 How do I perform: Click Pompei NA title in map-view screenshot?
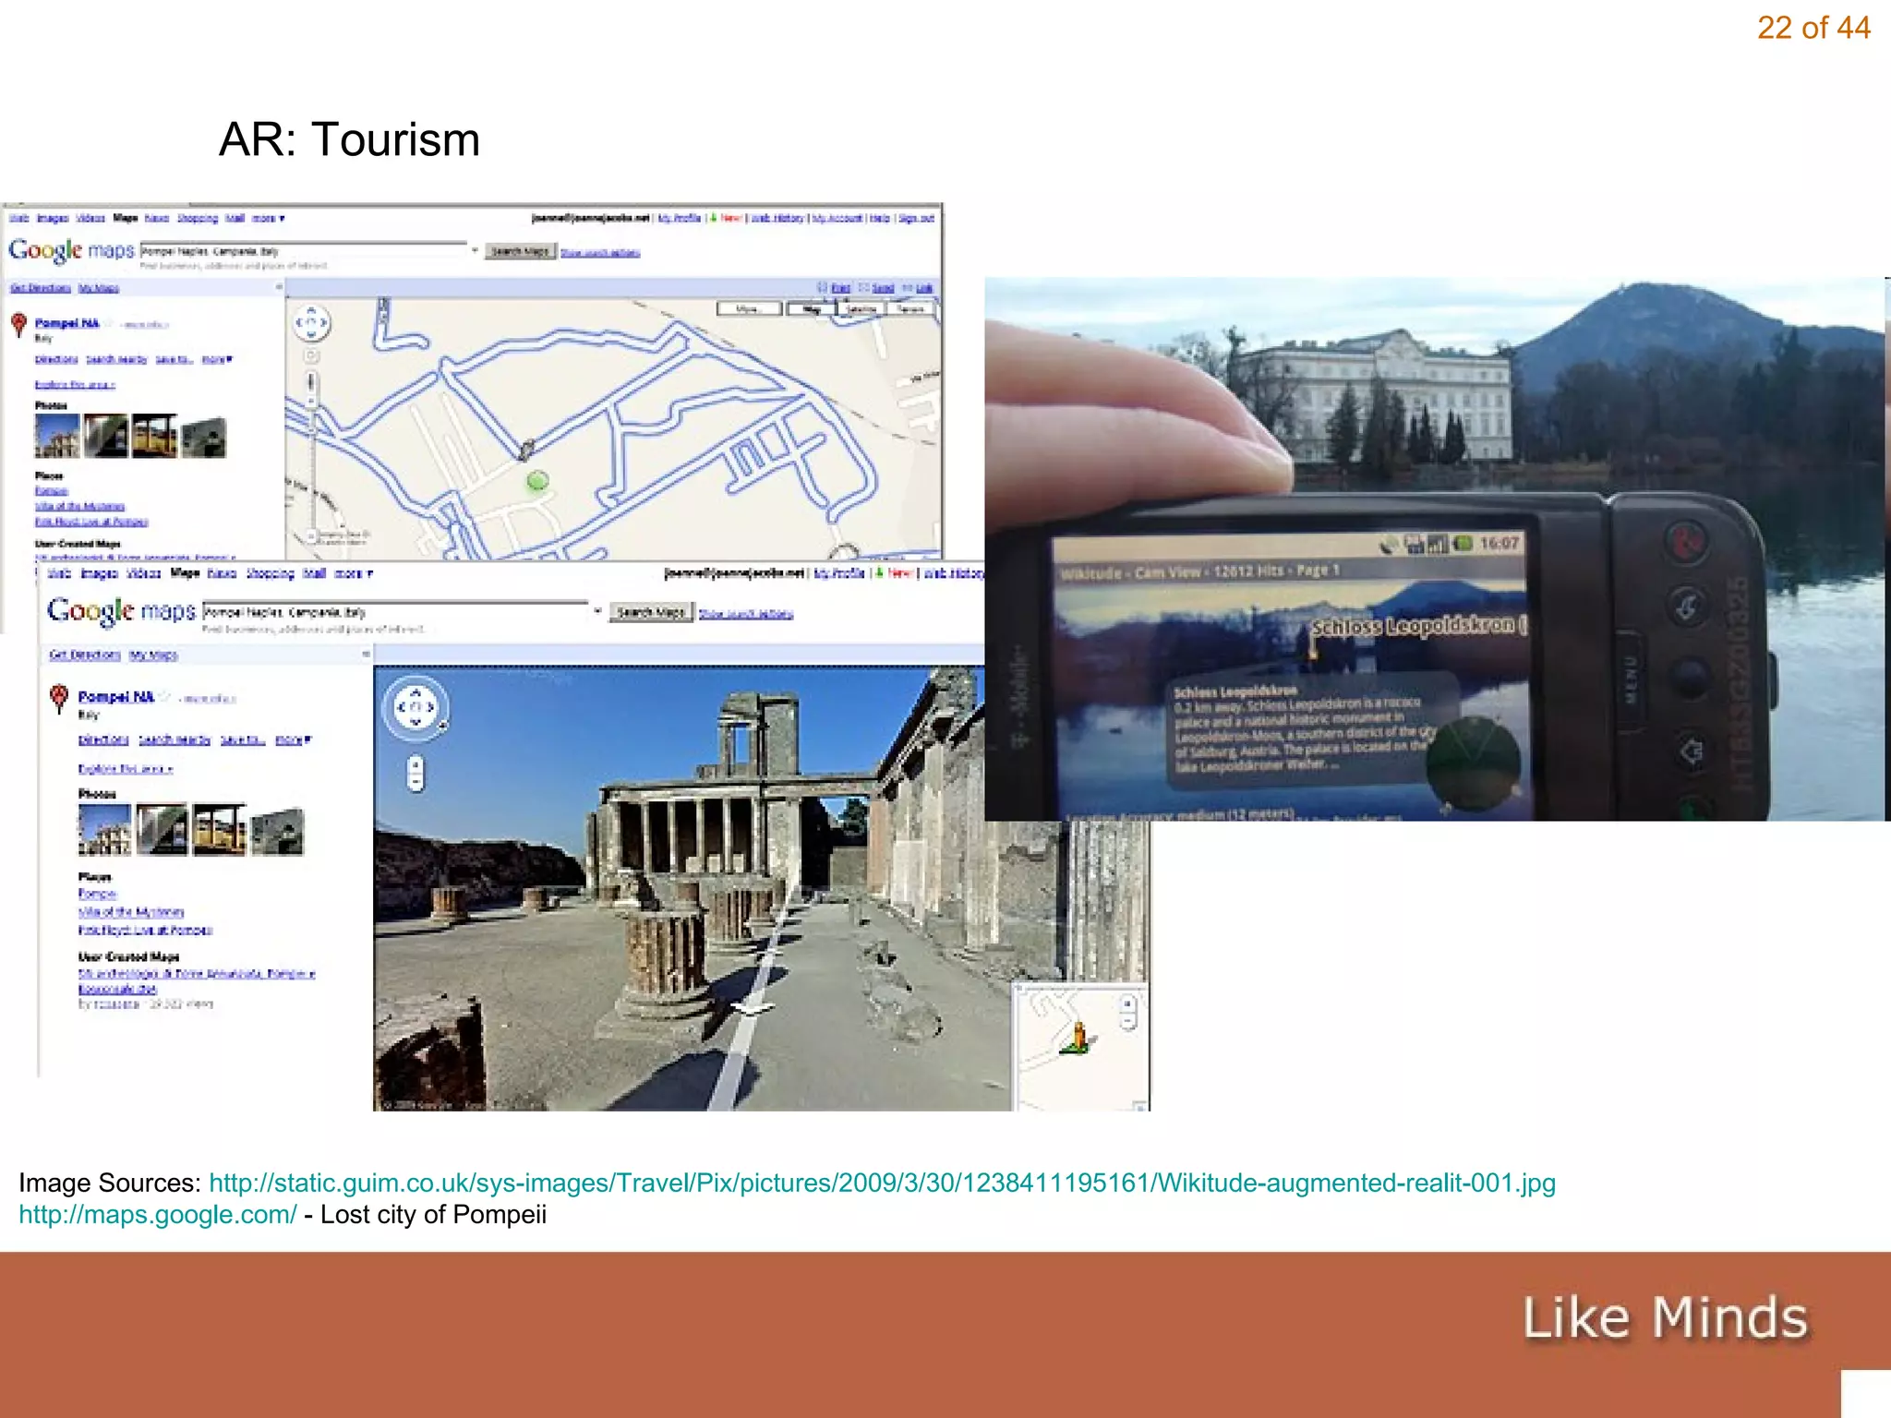pyautogui.click(x=66, y=323)
